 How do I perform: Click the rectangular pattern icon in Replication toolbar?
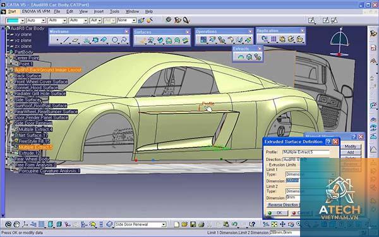274,39
